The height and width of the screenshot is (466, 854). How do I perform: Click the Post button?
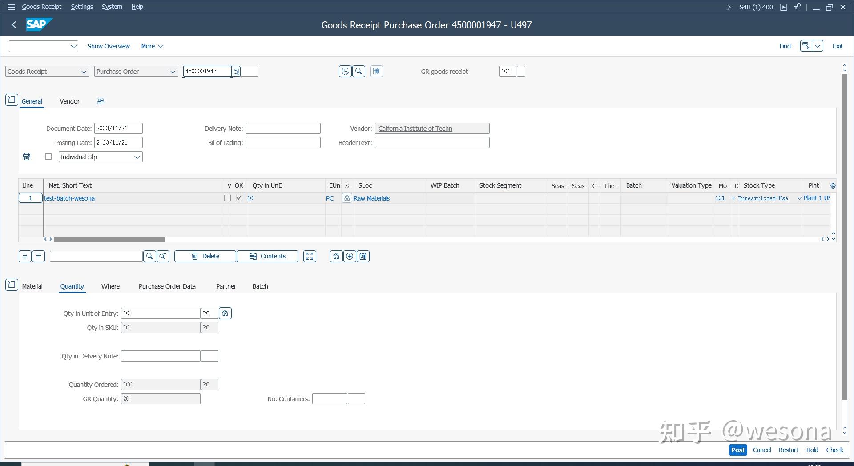tap(738, 450)
